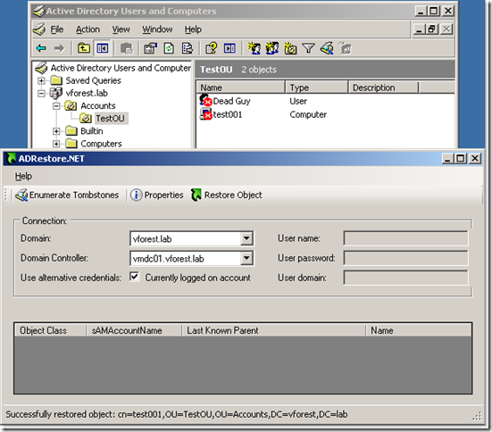Viewport: 492px width, 432px height.
Task: Sort by Name column in ADUC list
Action: pos(241,87)
